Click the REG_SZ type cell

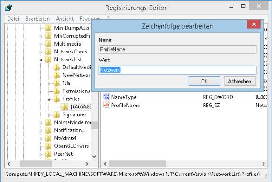(x=212, y=106)
